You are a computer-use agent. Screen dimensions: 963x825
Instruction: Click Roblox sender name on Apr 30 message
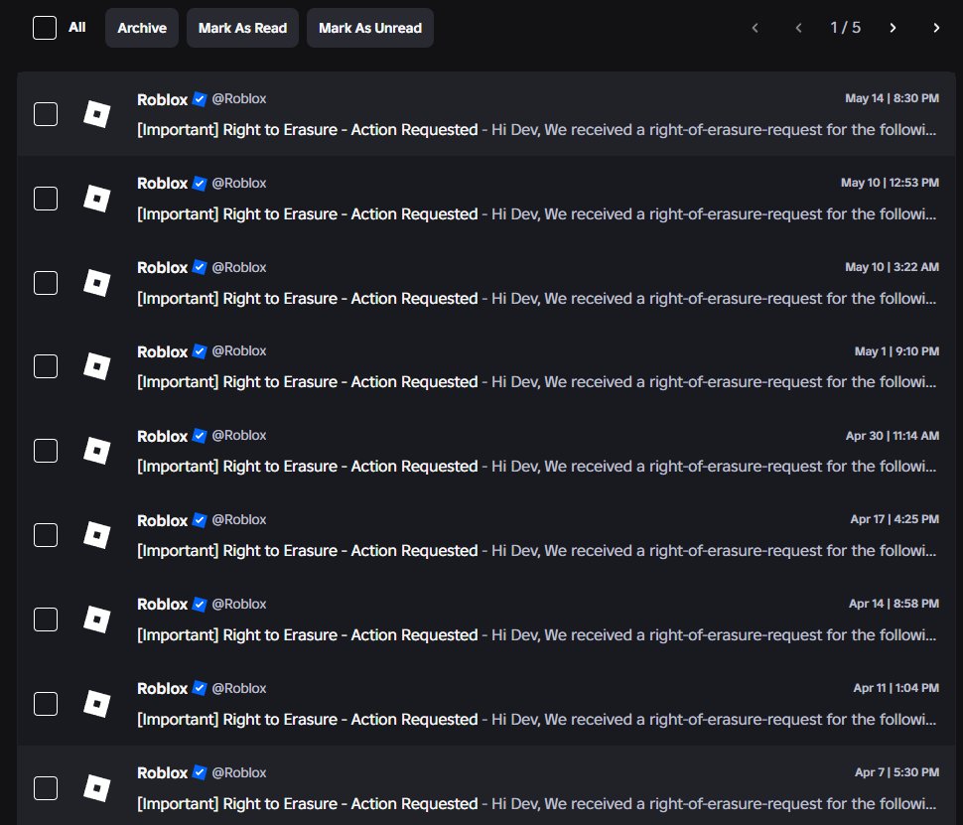[x=162, y=436]
